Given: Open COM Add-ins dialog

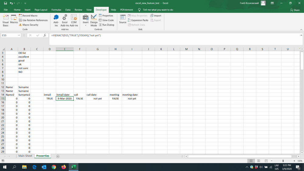Looking at the screenshot, I should pos(74,20).
